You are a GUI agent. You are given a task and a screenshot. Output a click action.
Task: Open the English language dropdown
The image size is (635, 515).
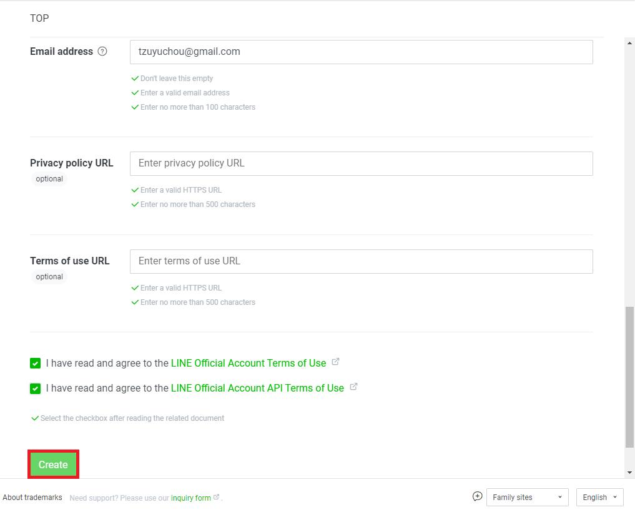[x=599, y=497]
